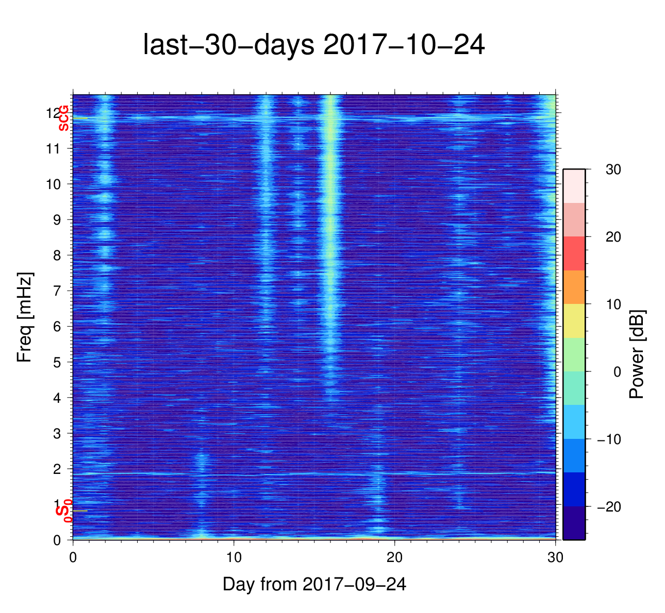Select the y-axis tick label '9'
The image size is (665, 613).
click(x=57, y=220)
